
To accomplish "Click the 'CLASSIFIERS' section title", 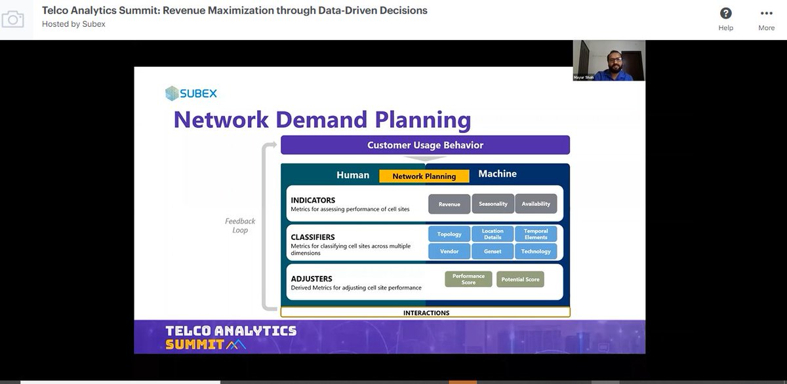I will pos(313,237).
